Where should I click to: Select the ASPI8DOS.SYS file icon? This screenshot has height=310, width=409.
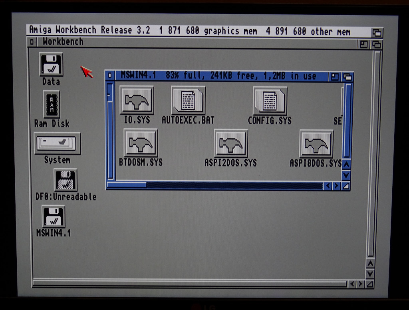(x=317, y=145)
